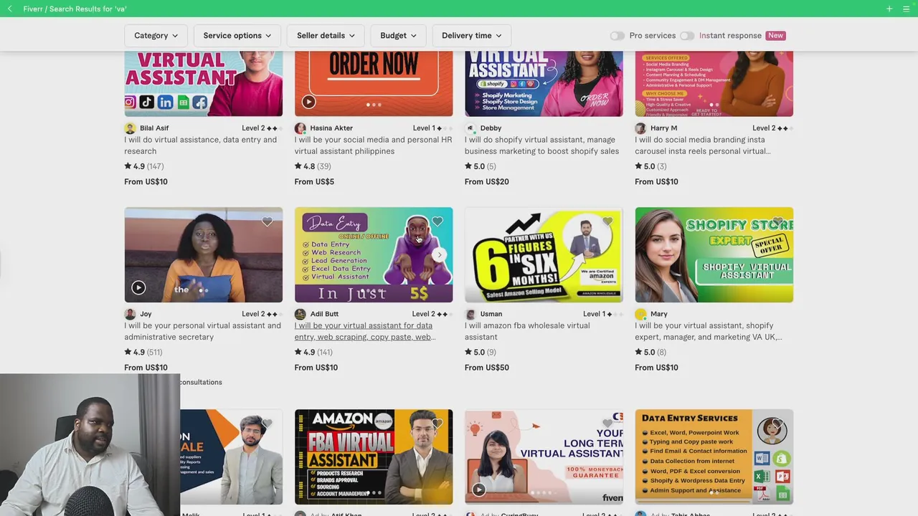Open the Category filter dropdown
Screen dimensions: 918x516
pos(156,35)
